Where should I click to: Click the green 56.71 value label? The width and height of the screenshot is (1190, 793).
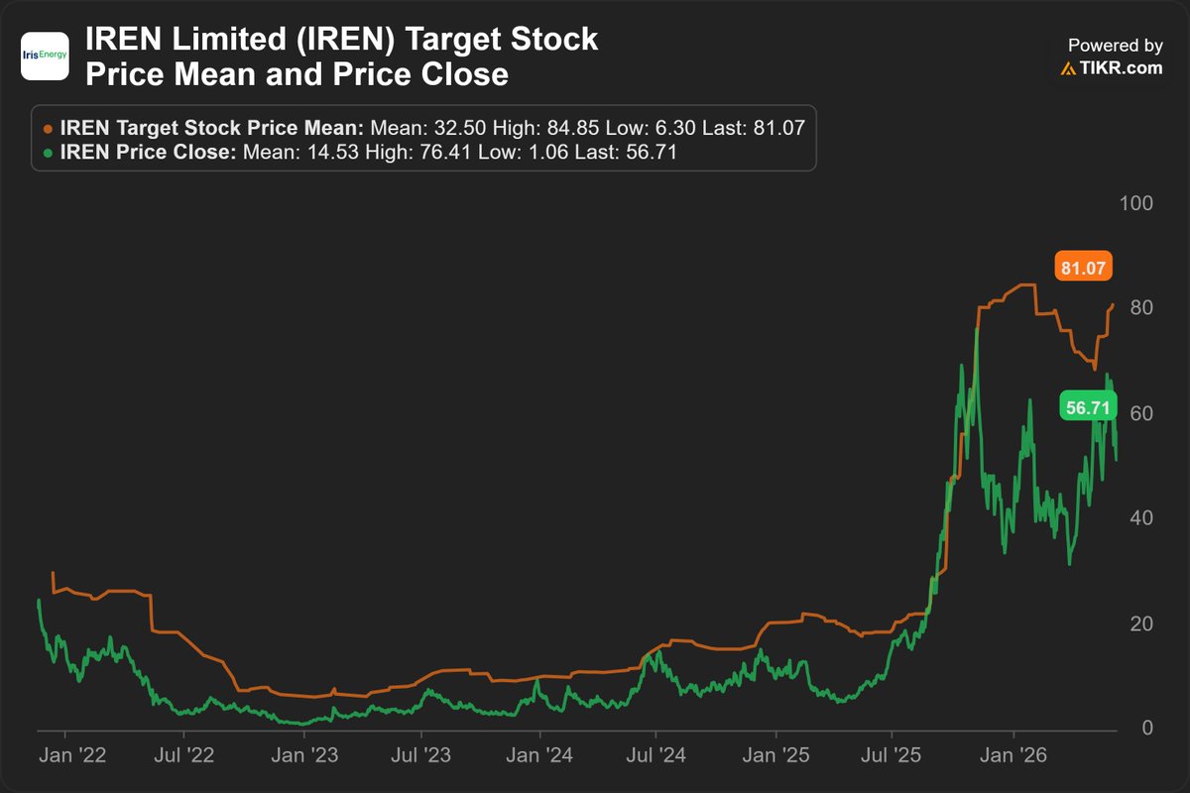pos(1089,406)
